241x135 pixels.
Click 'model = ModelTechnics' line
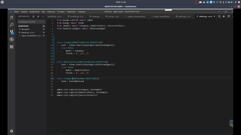(x=78, y=70)
